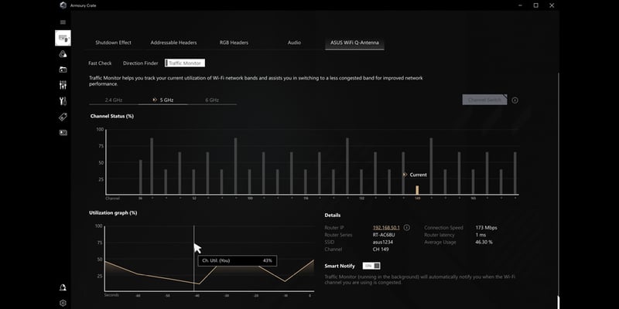Click the 46.30 % average usage value
619x309 pixels.
click(x=484, y=242)
